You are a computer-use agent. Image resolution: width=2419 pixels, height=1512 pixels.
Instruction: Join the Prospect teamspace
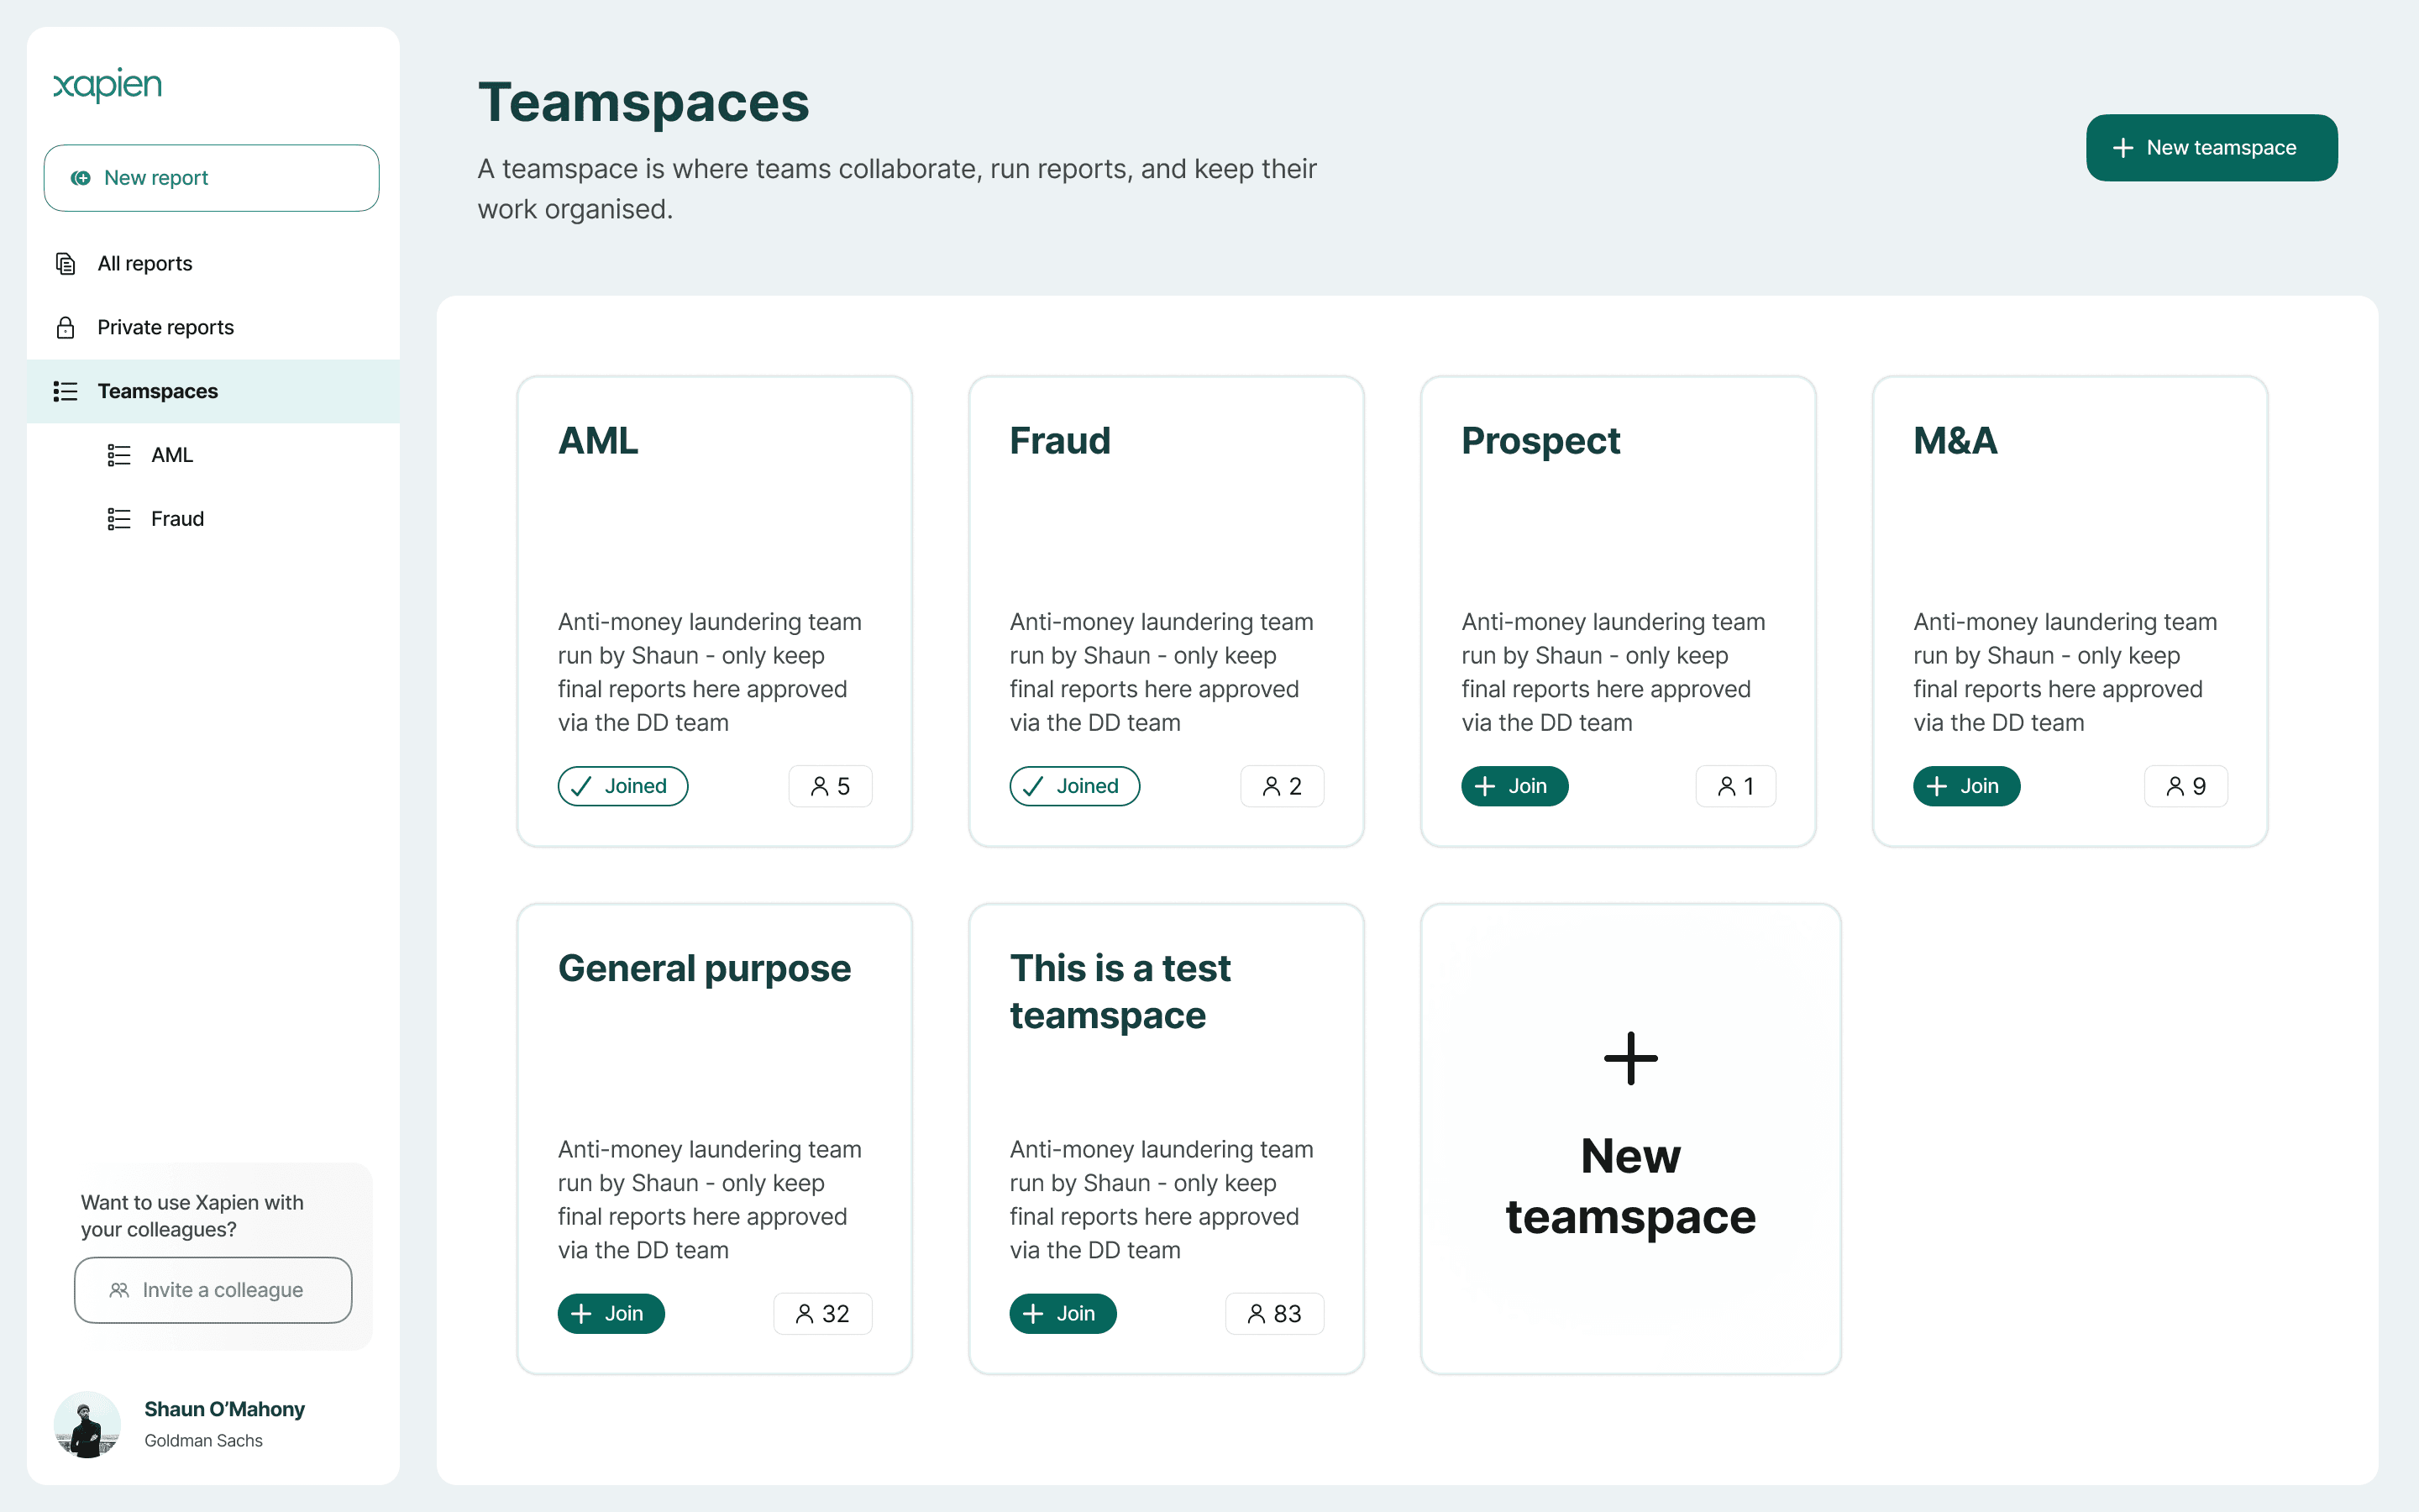pos(1514,786)
